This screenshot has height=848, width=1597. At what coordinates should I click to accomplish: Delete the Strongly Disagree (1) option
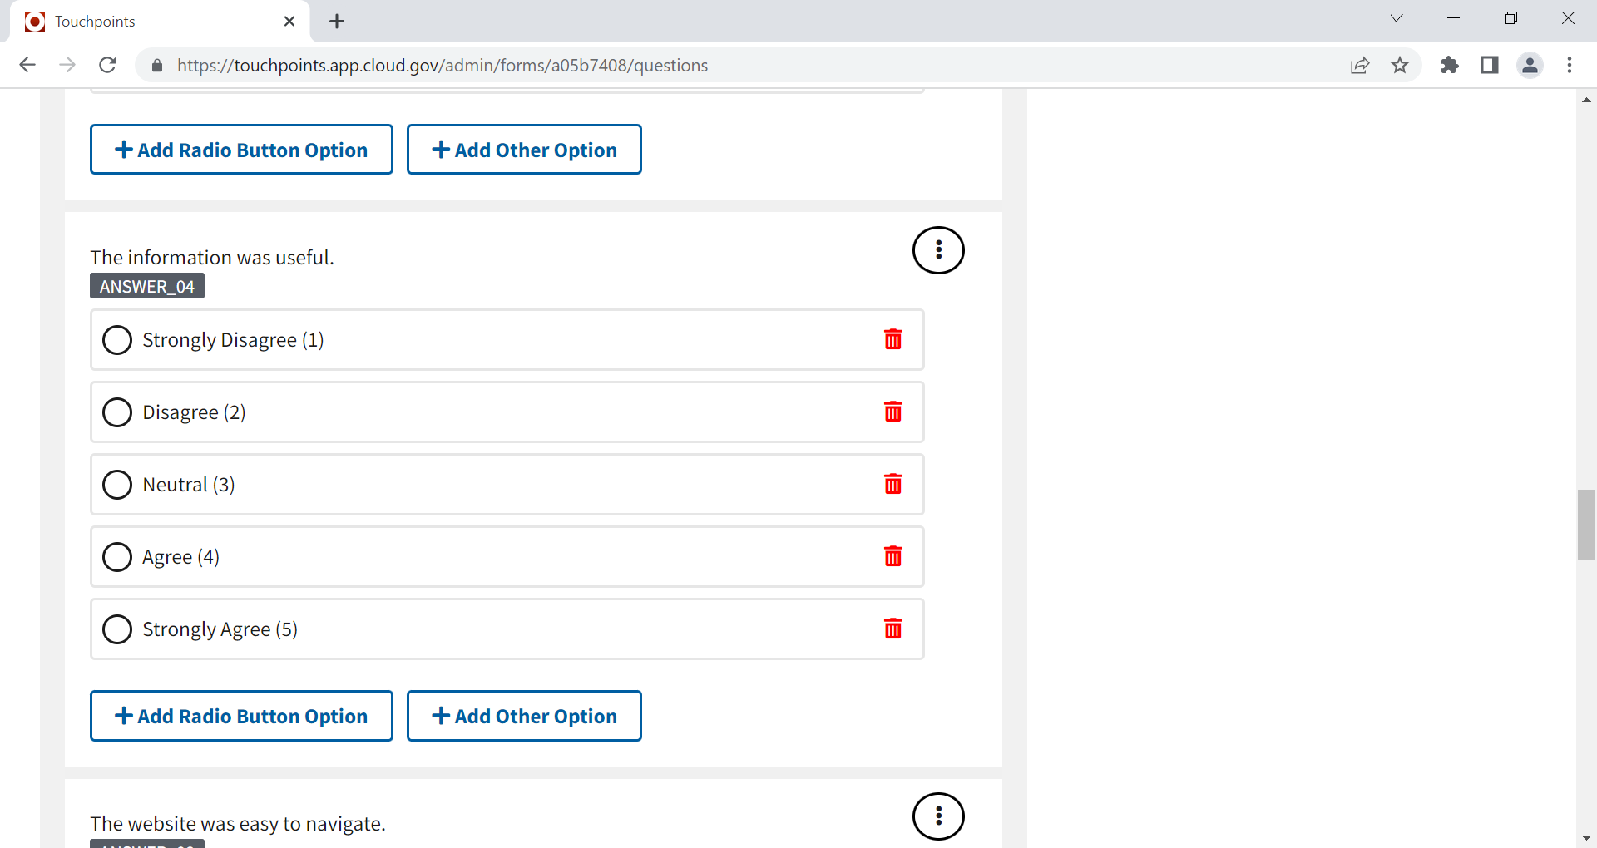[x=892, y=339]
